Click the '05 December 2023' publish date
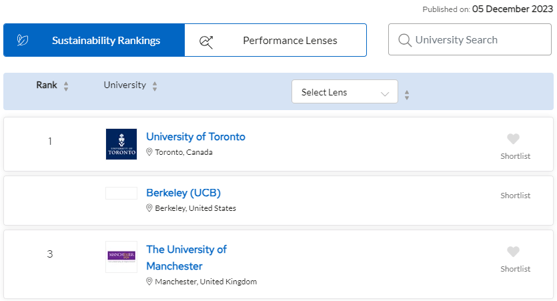The height and width of the screenshot is (301, 557). click(512, 9)
